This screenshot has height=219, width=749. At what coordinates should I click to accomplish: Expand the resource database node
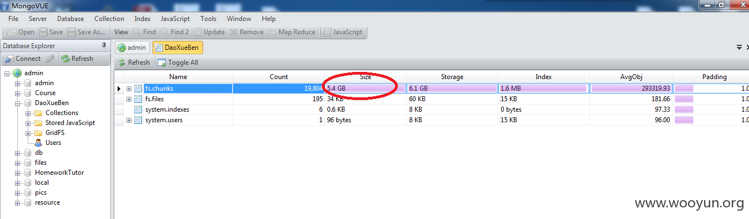18,202
